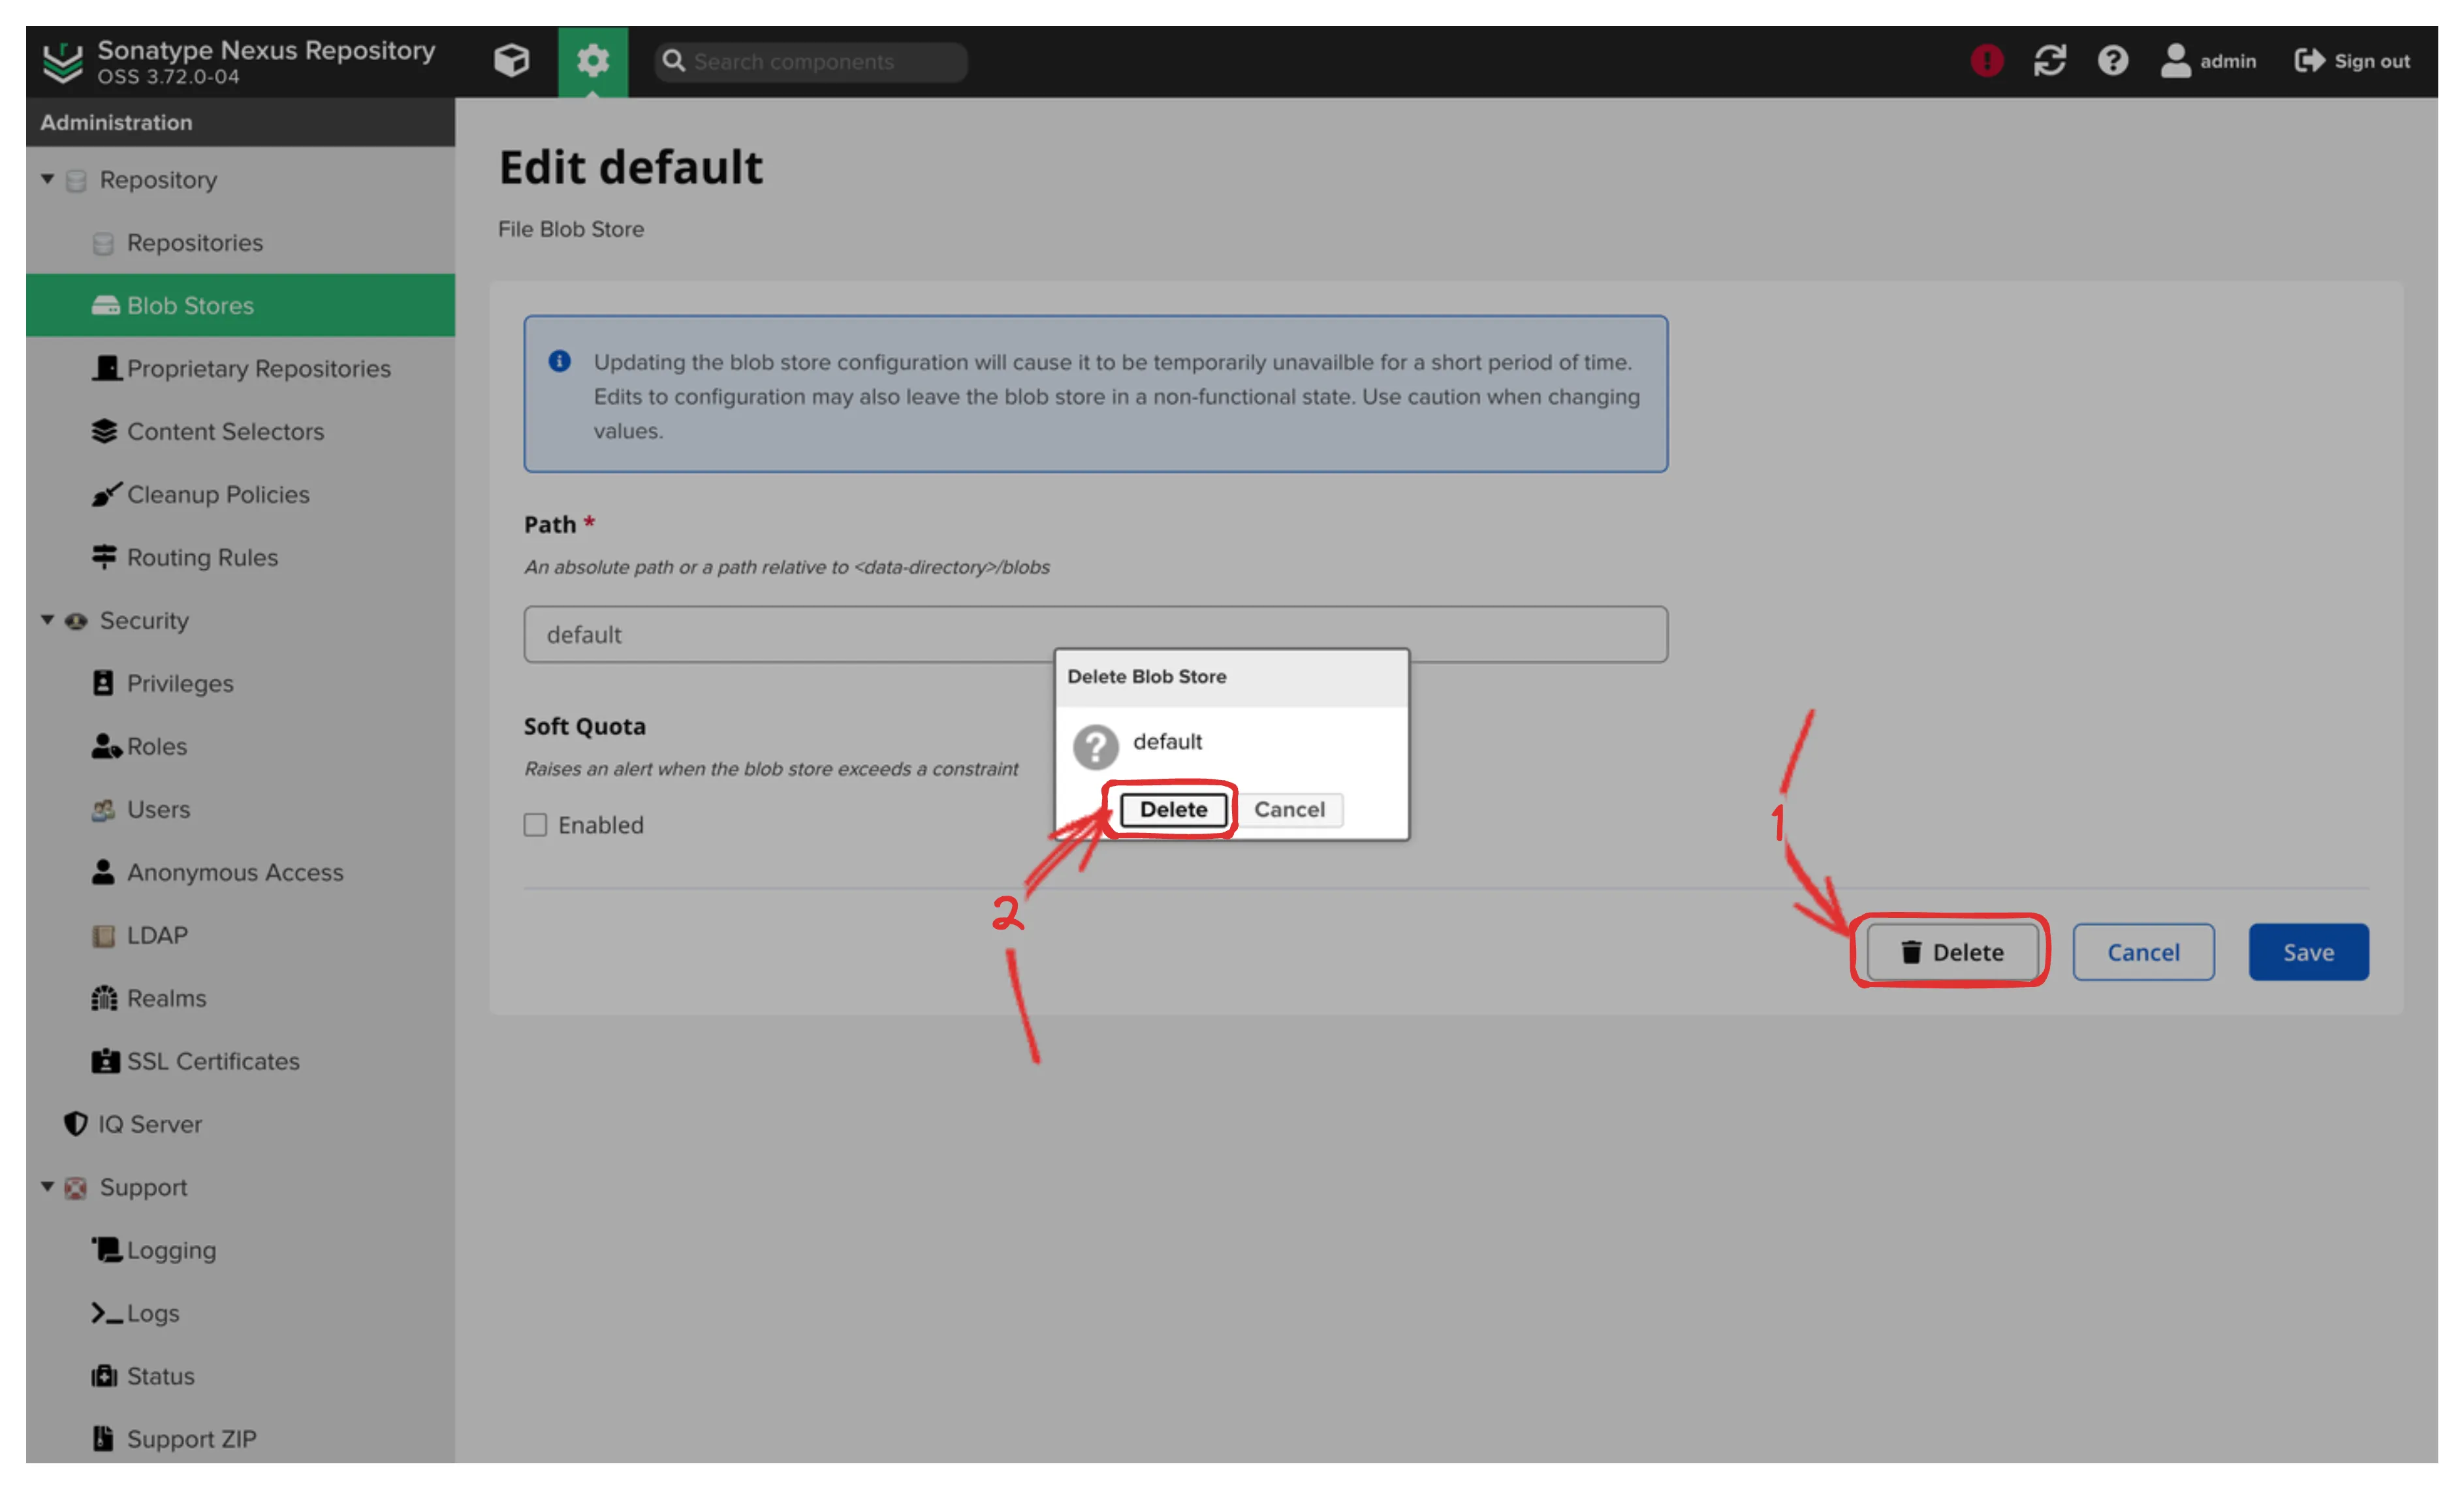Click the Path input field

click(x=1095, y=634)
